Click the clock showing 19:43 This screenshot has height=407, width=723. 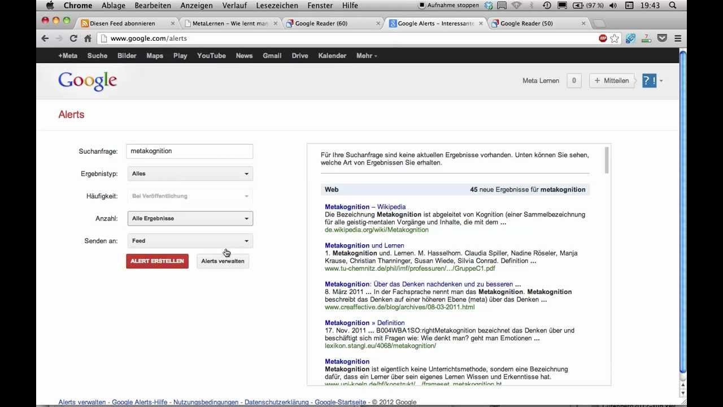coord(651,5)
